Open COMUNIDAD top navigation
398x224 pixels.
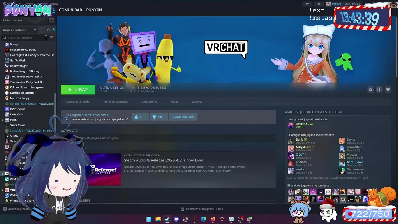tap(71, 10)
